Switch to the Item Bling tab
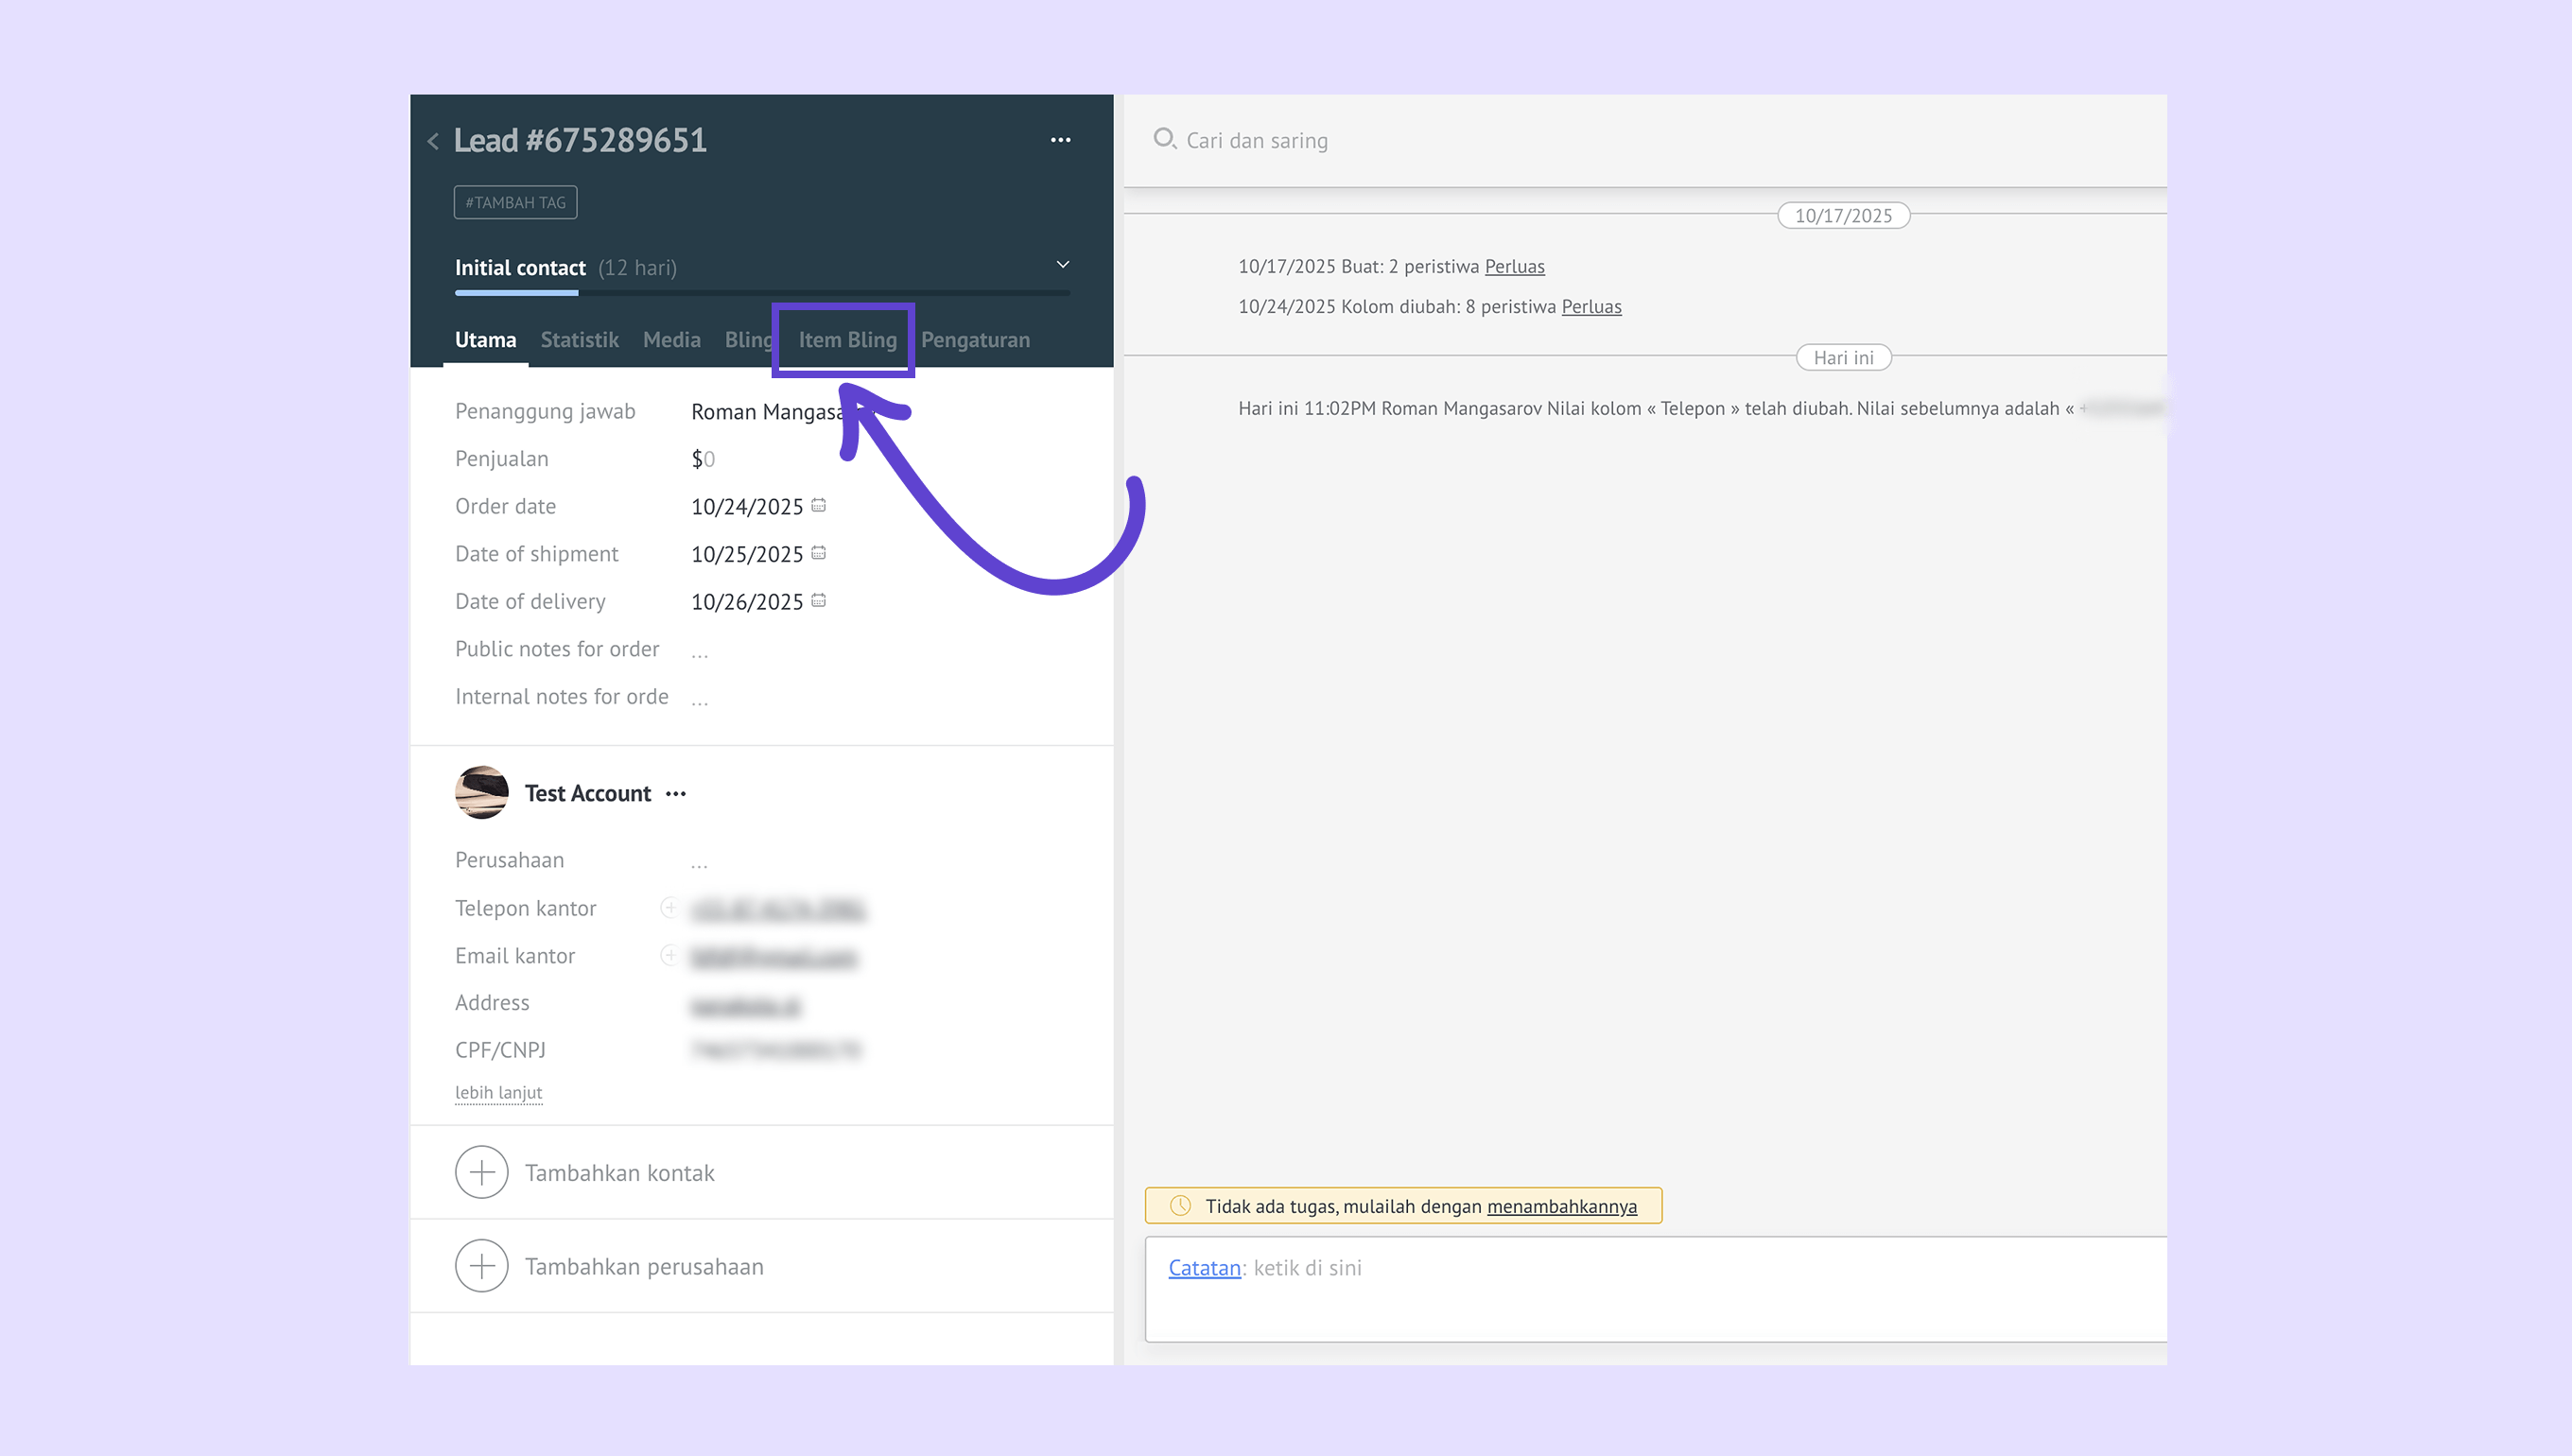This screenshot has height=1456, width=2572. (x=847, y=340)
